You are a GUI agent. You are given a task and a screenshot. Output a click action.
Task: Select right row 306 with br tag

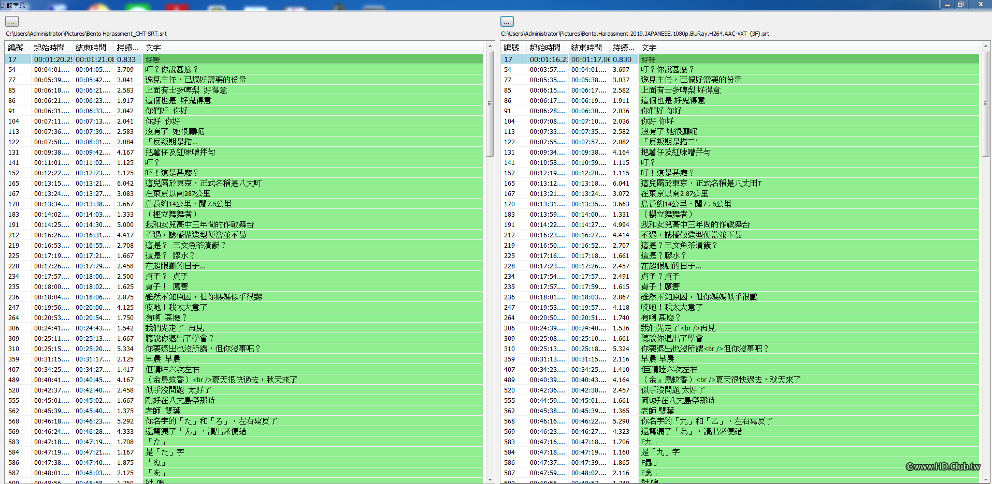tap(740, 328)
